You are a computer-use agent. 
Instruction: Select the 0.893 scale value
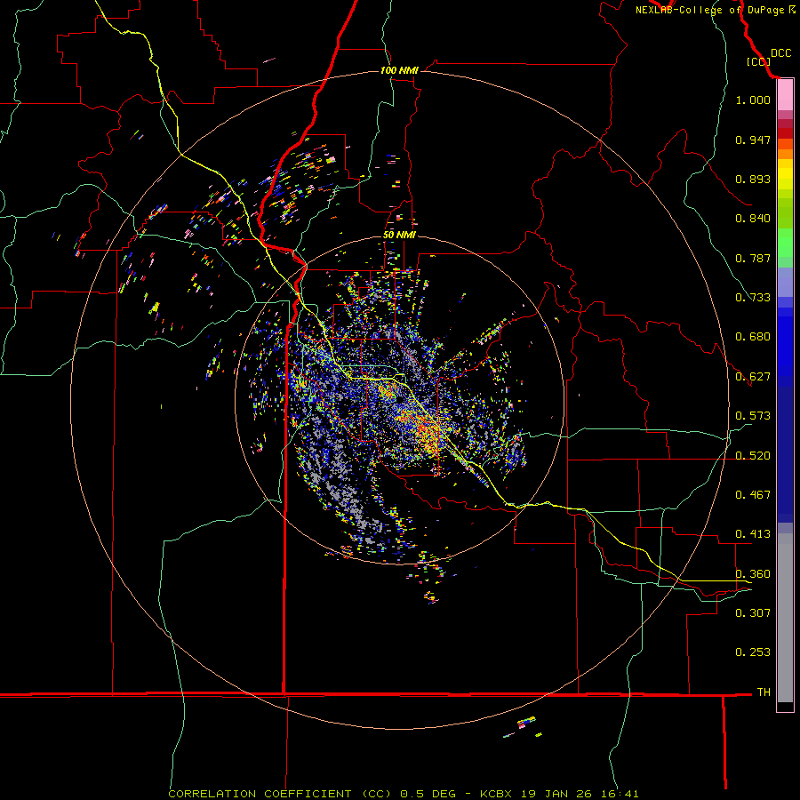click(753, 179)
